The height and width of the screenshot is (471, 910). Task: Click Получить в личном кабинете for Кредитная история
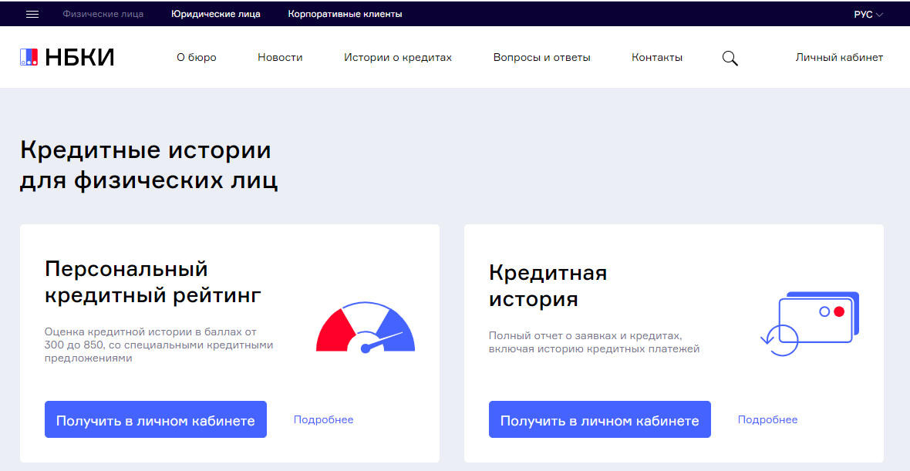tap(599, 419)
